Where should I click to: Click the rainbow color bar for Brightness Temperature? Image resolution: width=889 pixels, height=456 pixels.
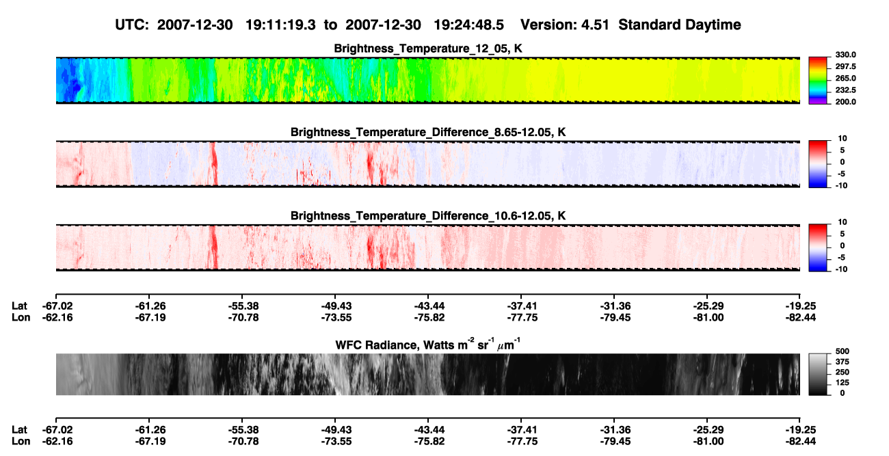point(818,80)
